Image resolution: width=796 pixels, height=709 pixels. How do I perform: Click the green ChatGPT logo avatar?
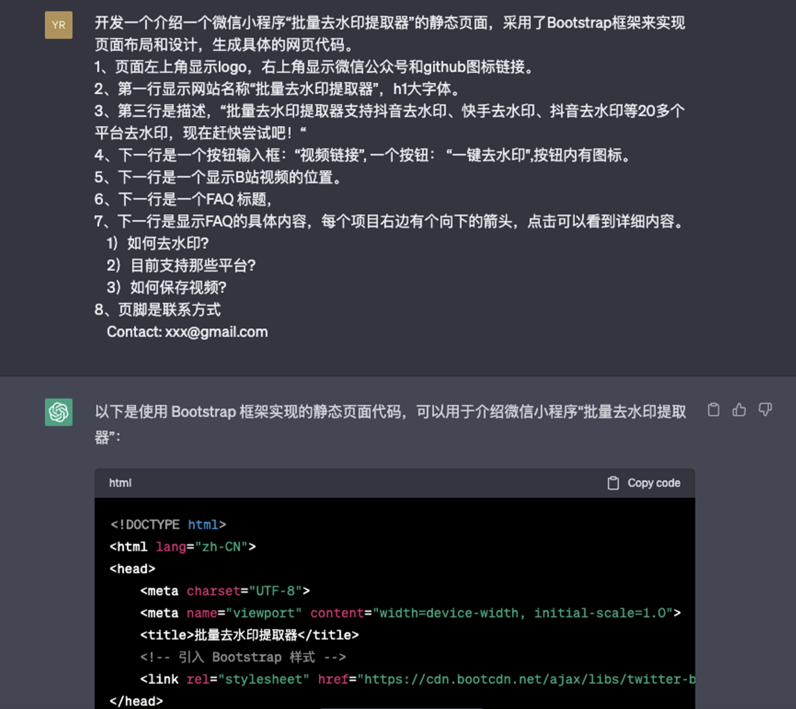tap(59, 412)
